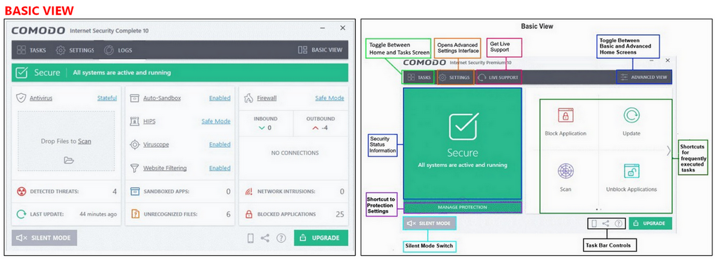
Task: Click the open-folder icon in scan area
Action: pyautogui.click(x=69, y=160)
